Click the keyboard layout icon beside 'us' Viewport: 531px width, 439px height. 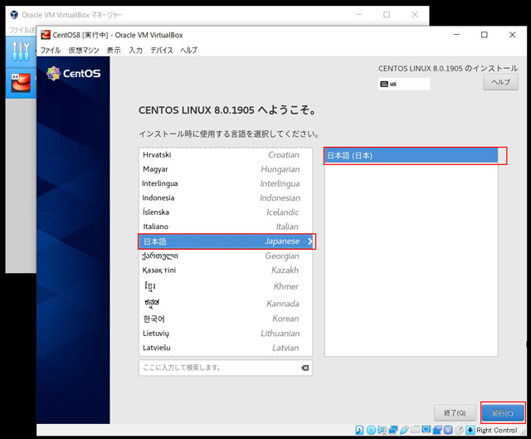coord(384,84)
